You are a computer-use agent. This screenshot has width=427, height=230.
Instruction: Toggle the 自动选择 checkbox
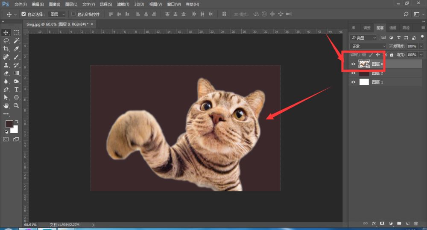[x=23, y=14]
